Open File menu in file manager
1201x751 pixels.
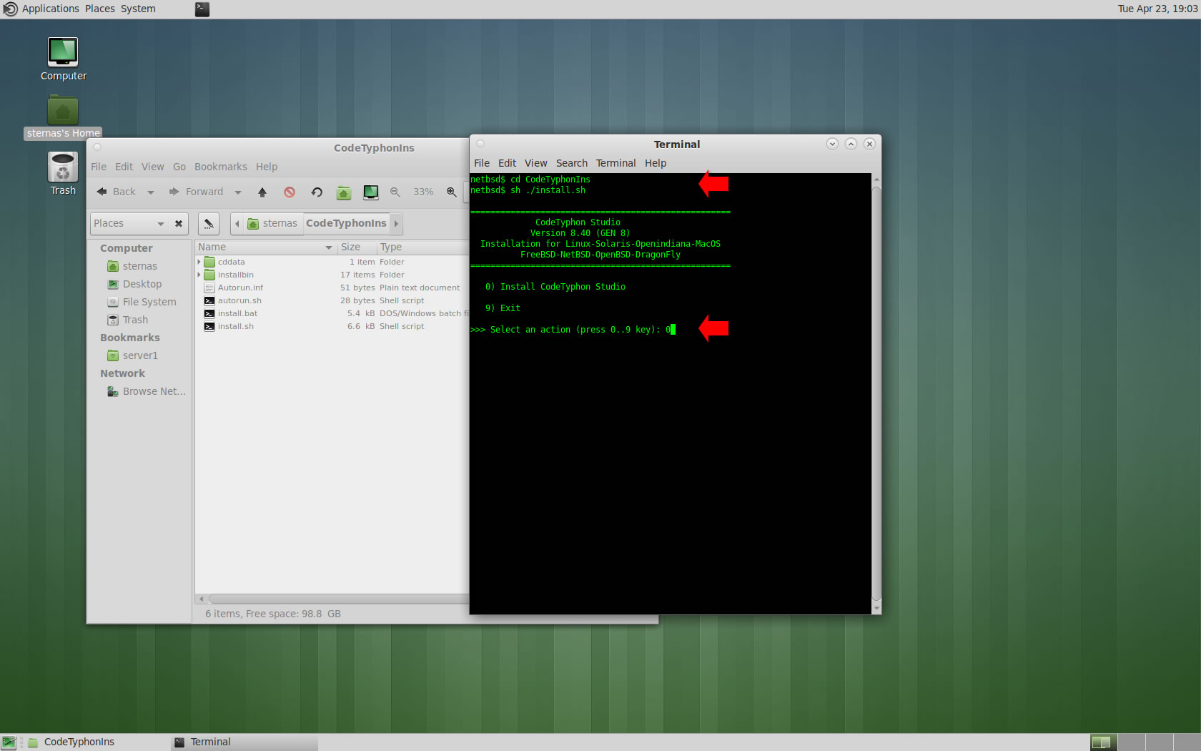[x=99, y=167]
